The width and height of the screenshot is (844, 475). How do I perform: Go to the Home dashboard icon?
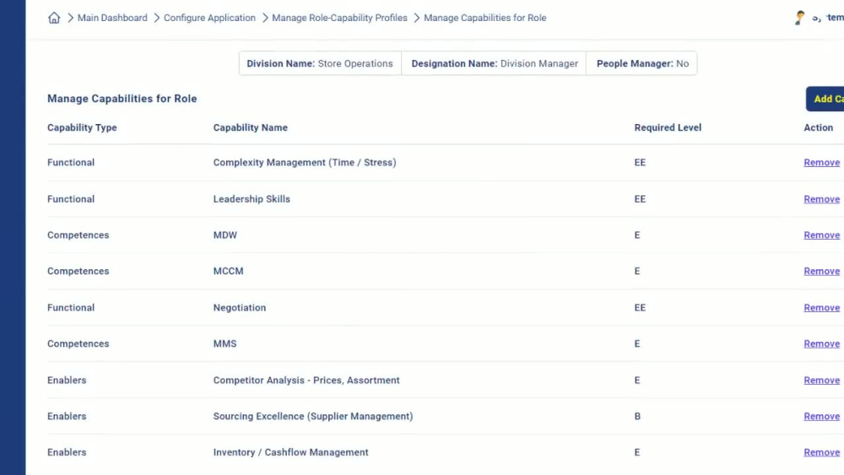(x=54, y=18)
